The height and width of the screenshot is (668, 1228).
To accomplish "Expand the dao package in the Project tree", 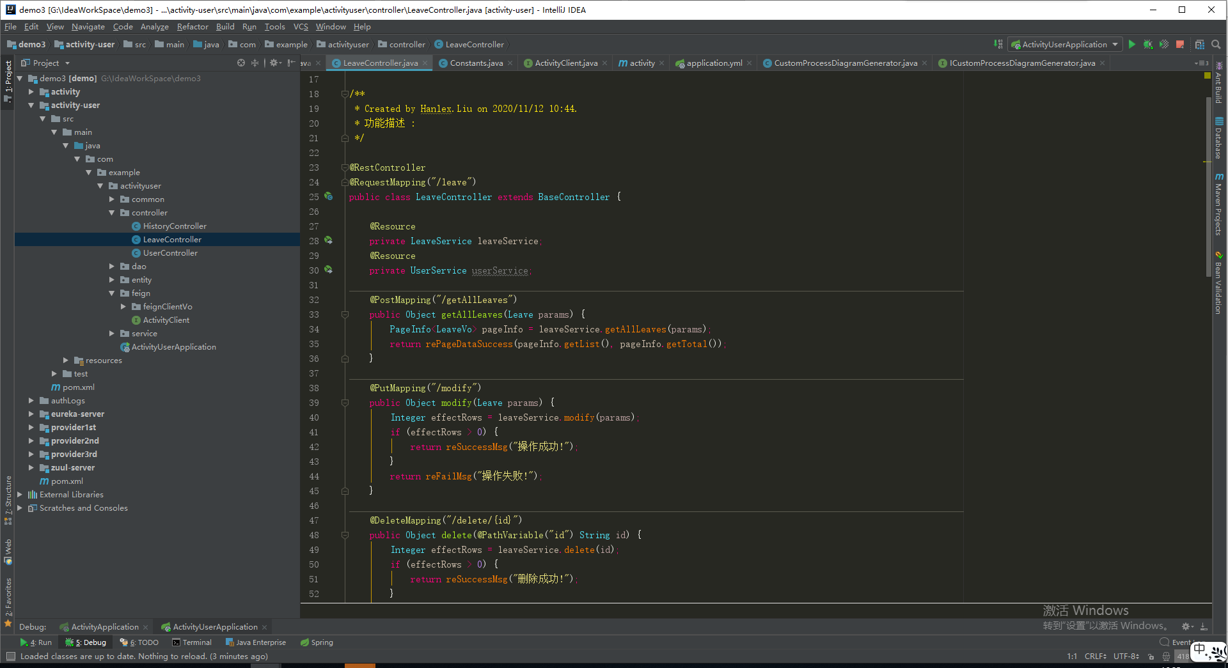I will pyautogui.click(x=113, y=266).
